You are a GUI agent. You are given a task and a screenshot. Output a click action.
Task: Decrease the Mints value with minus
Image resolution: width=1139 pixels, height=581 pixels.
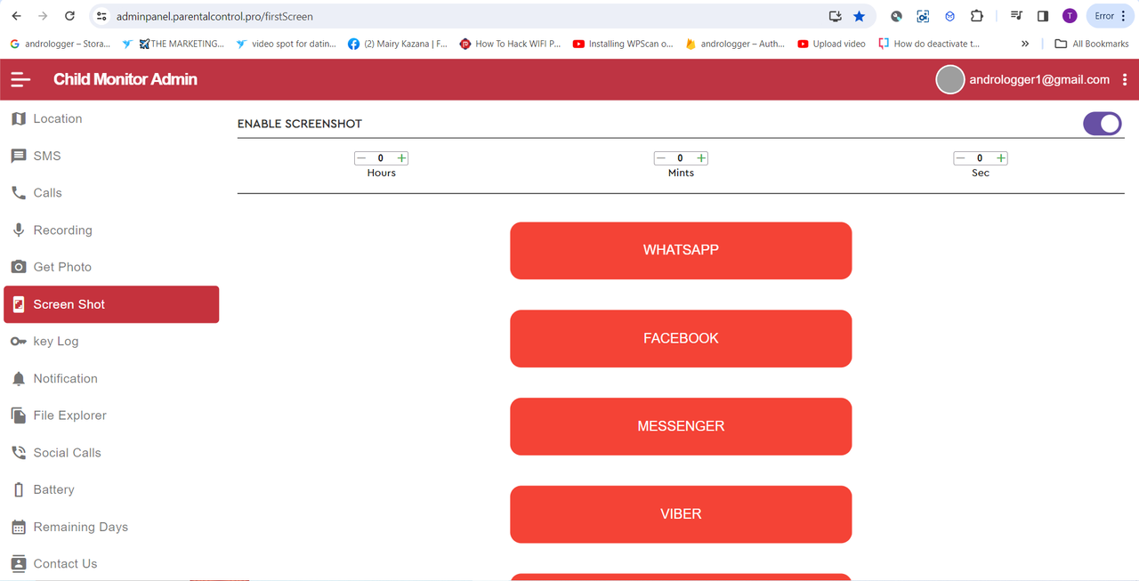660,158
